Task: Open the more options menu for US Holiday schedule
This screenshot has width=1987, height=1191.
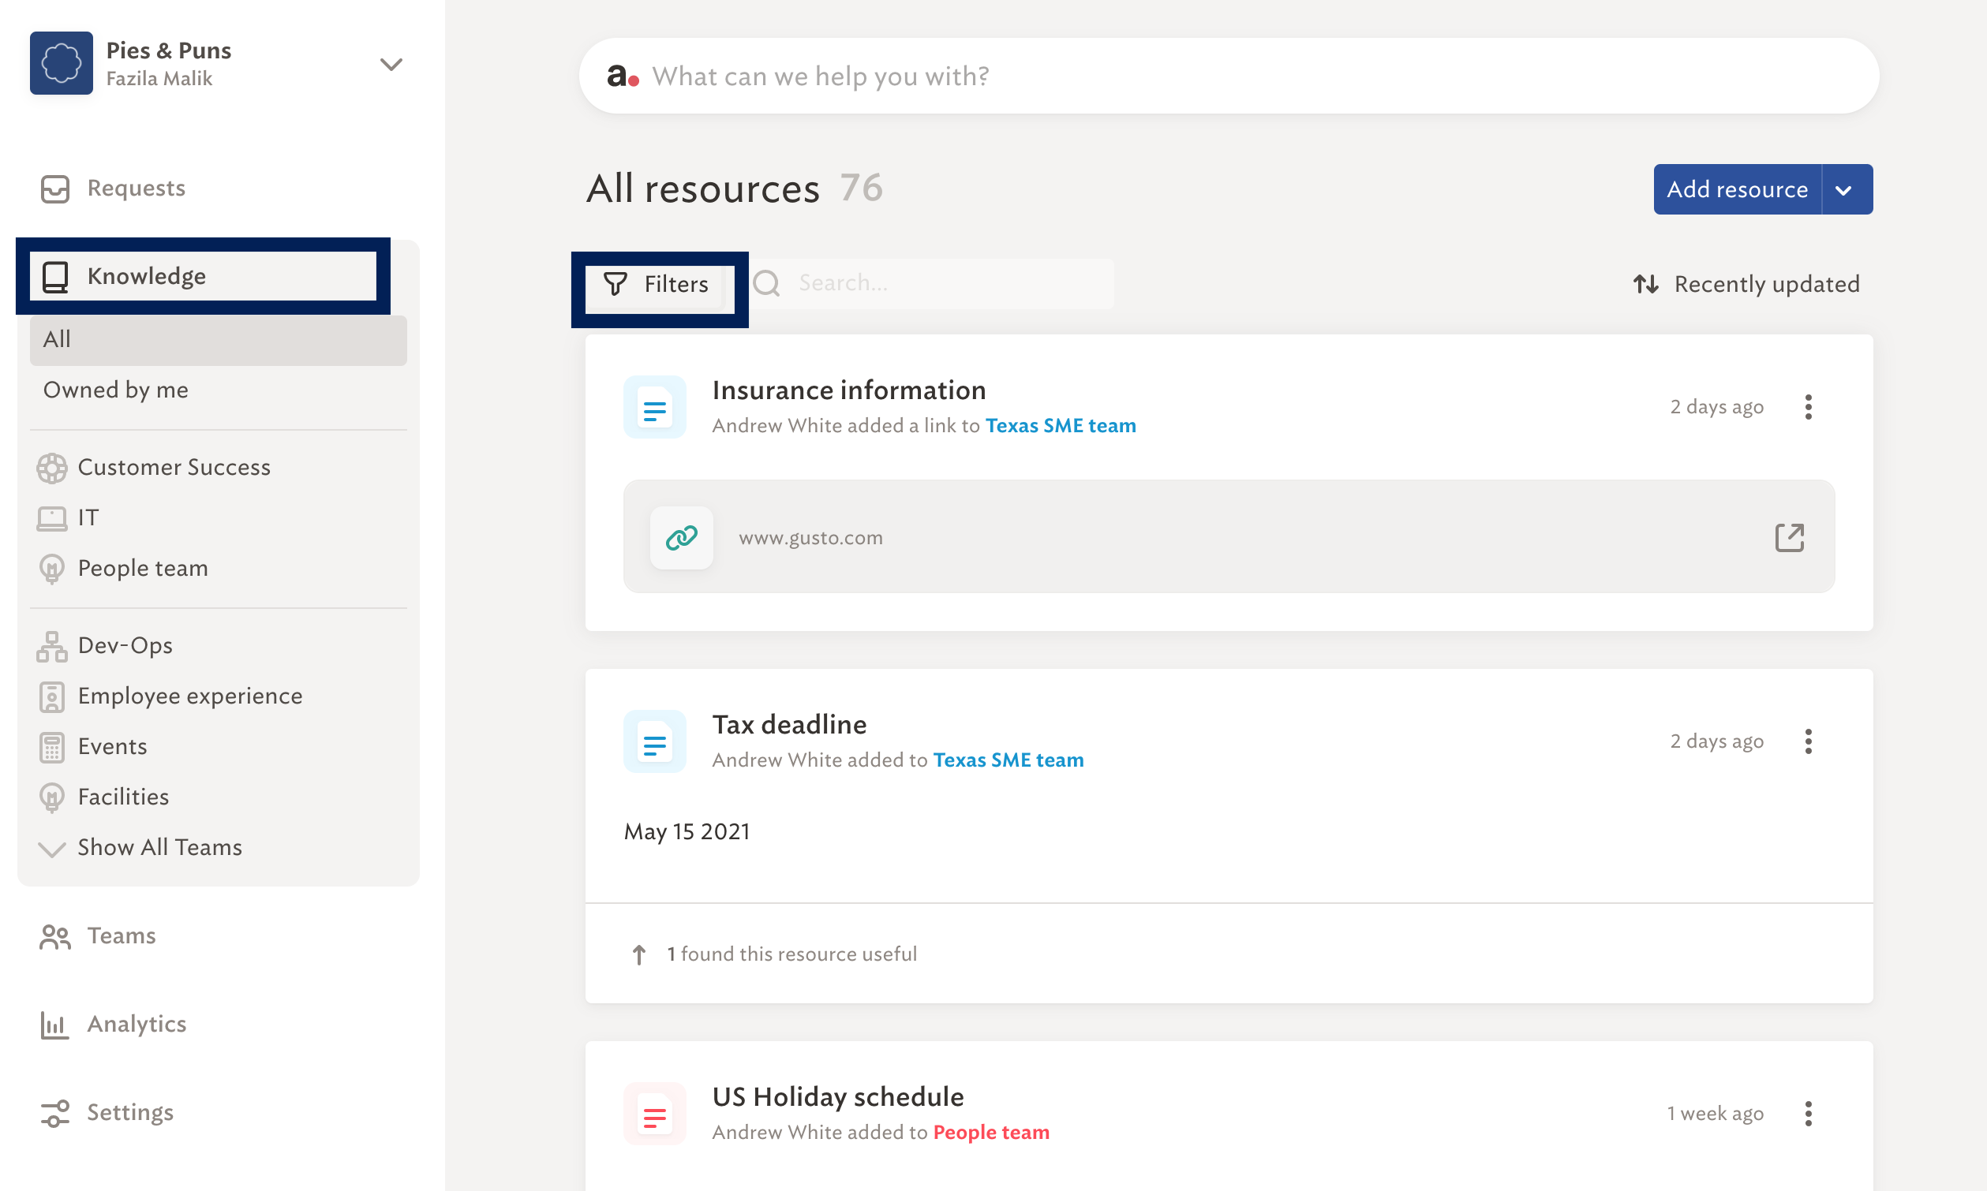Action: coord(1808,1113)
